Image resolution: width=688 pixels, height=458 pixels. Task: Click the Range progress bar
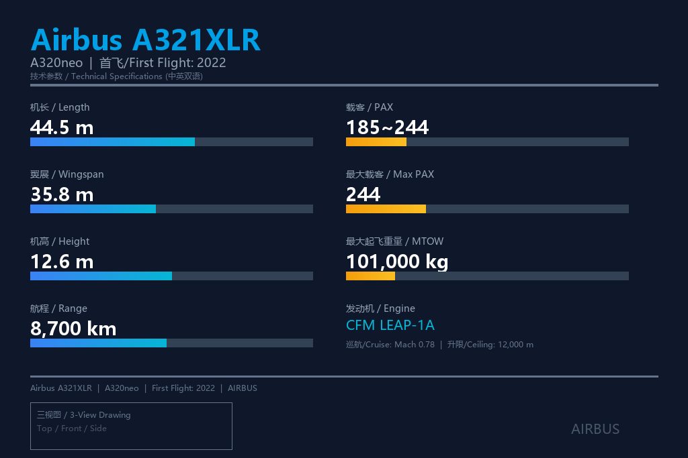pyautogui.click(x=171, y=343)
